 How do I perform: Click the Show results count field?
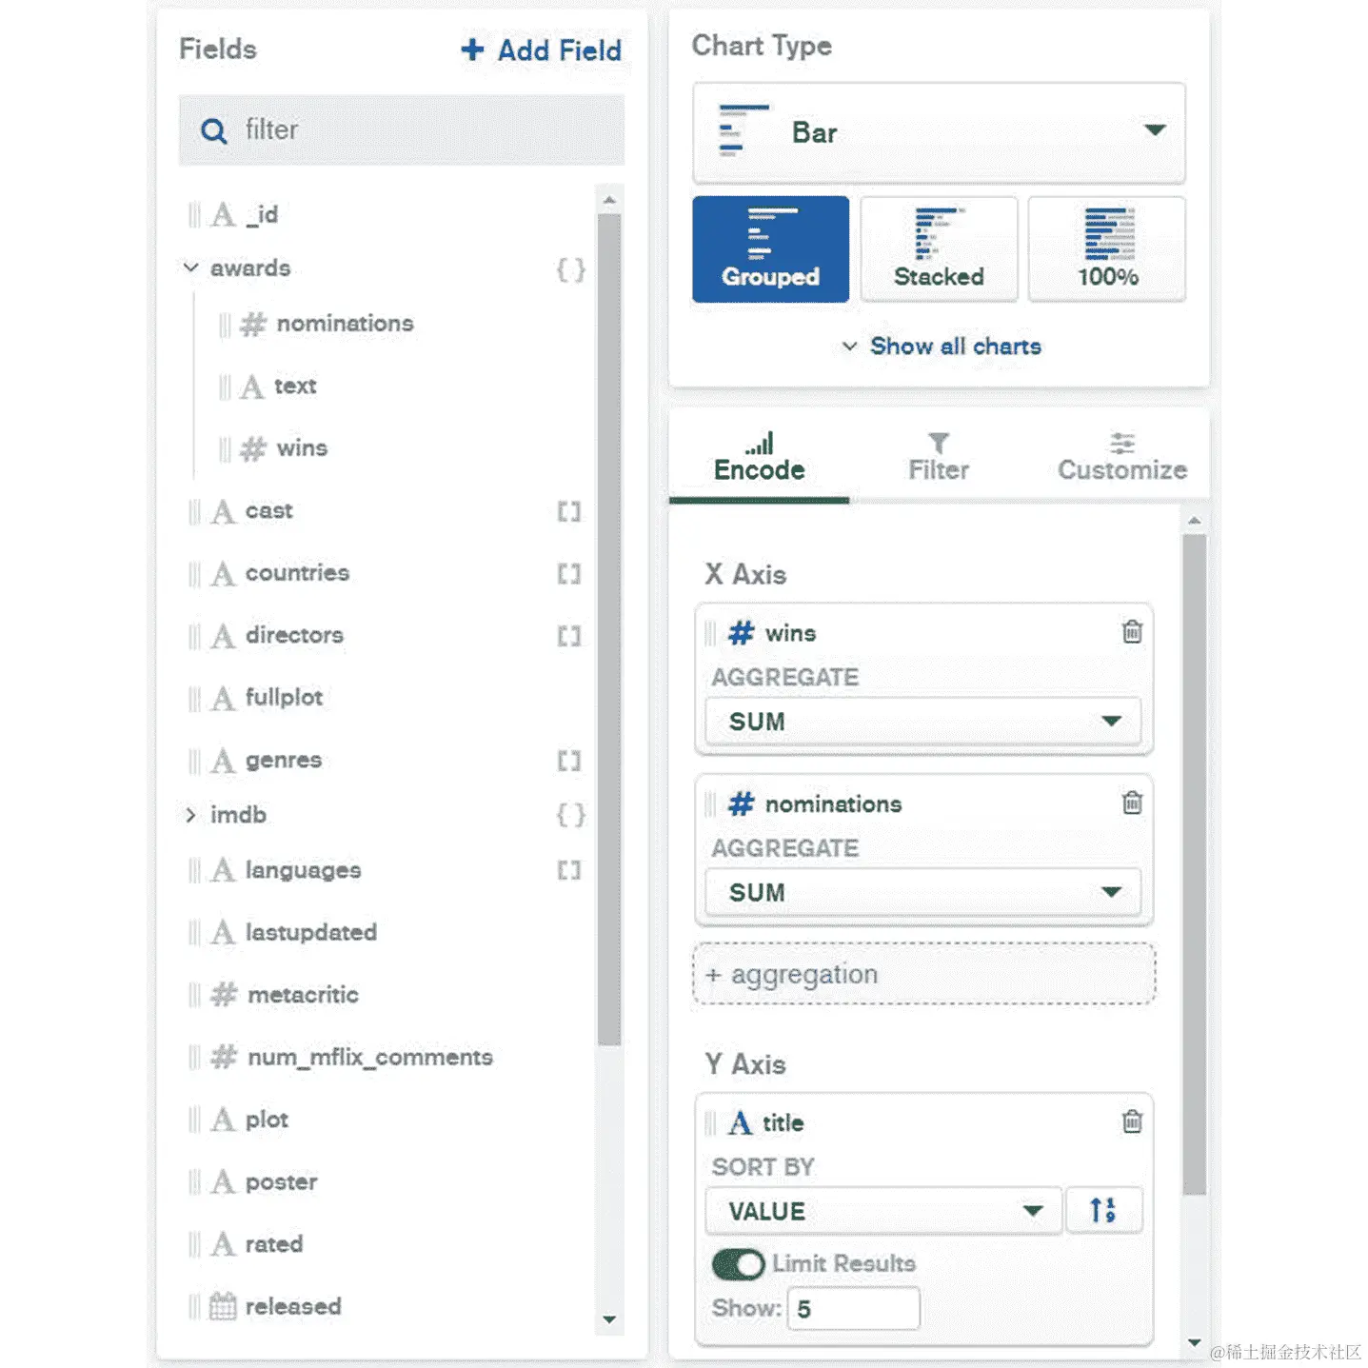(x=854, y=1308)
